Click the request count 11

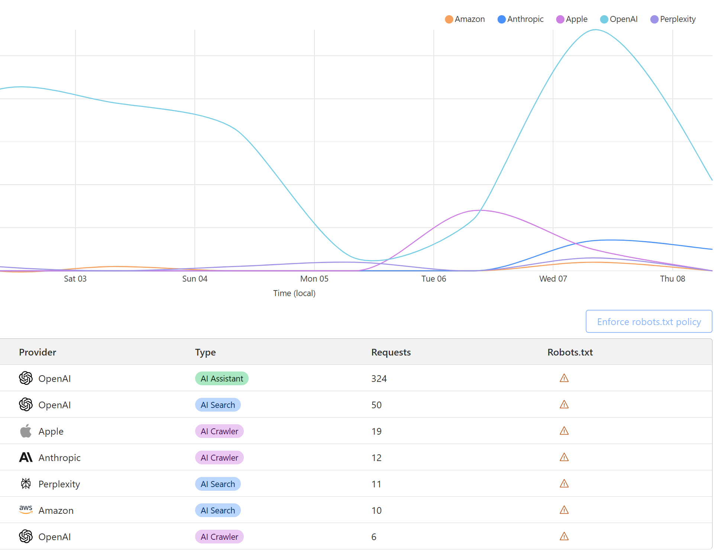377,484
